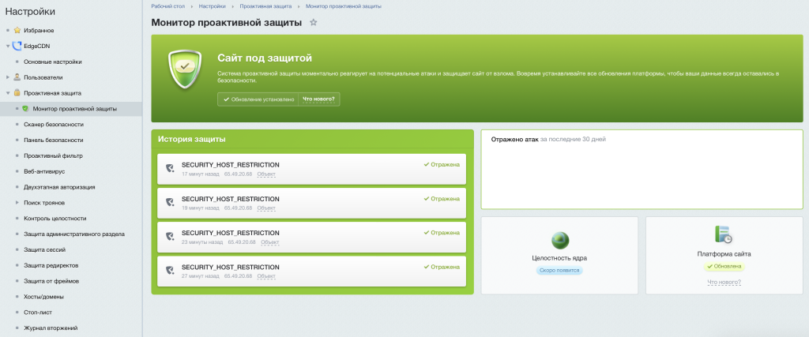Collapse the Проактивная защита section arrow
809x337 pixels.
(8, 93)
